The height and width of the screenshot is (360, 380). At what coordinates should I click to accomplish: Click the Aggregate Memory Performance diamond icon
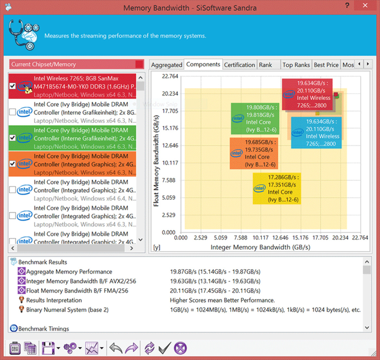[21, 271]
